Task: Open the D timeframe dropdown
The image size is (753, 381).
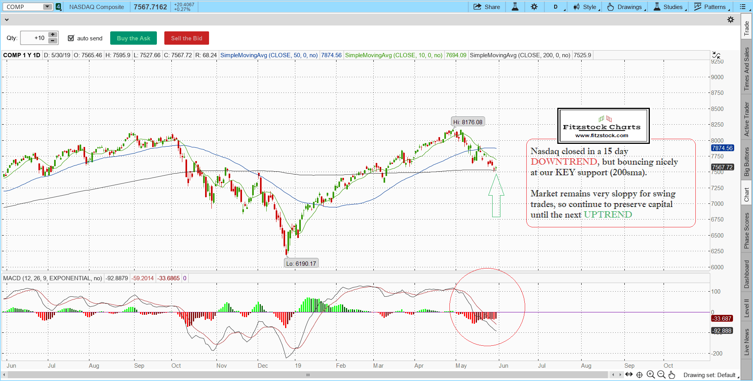Action: coord(556,7)
